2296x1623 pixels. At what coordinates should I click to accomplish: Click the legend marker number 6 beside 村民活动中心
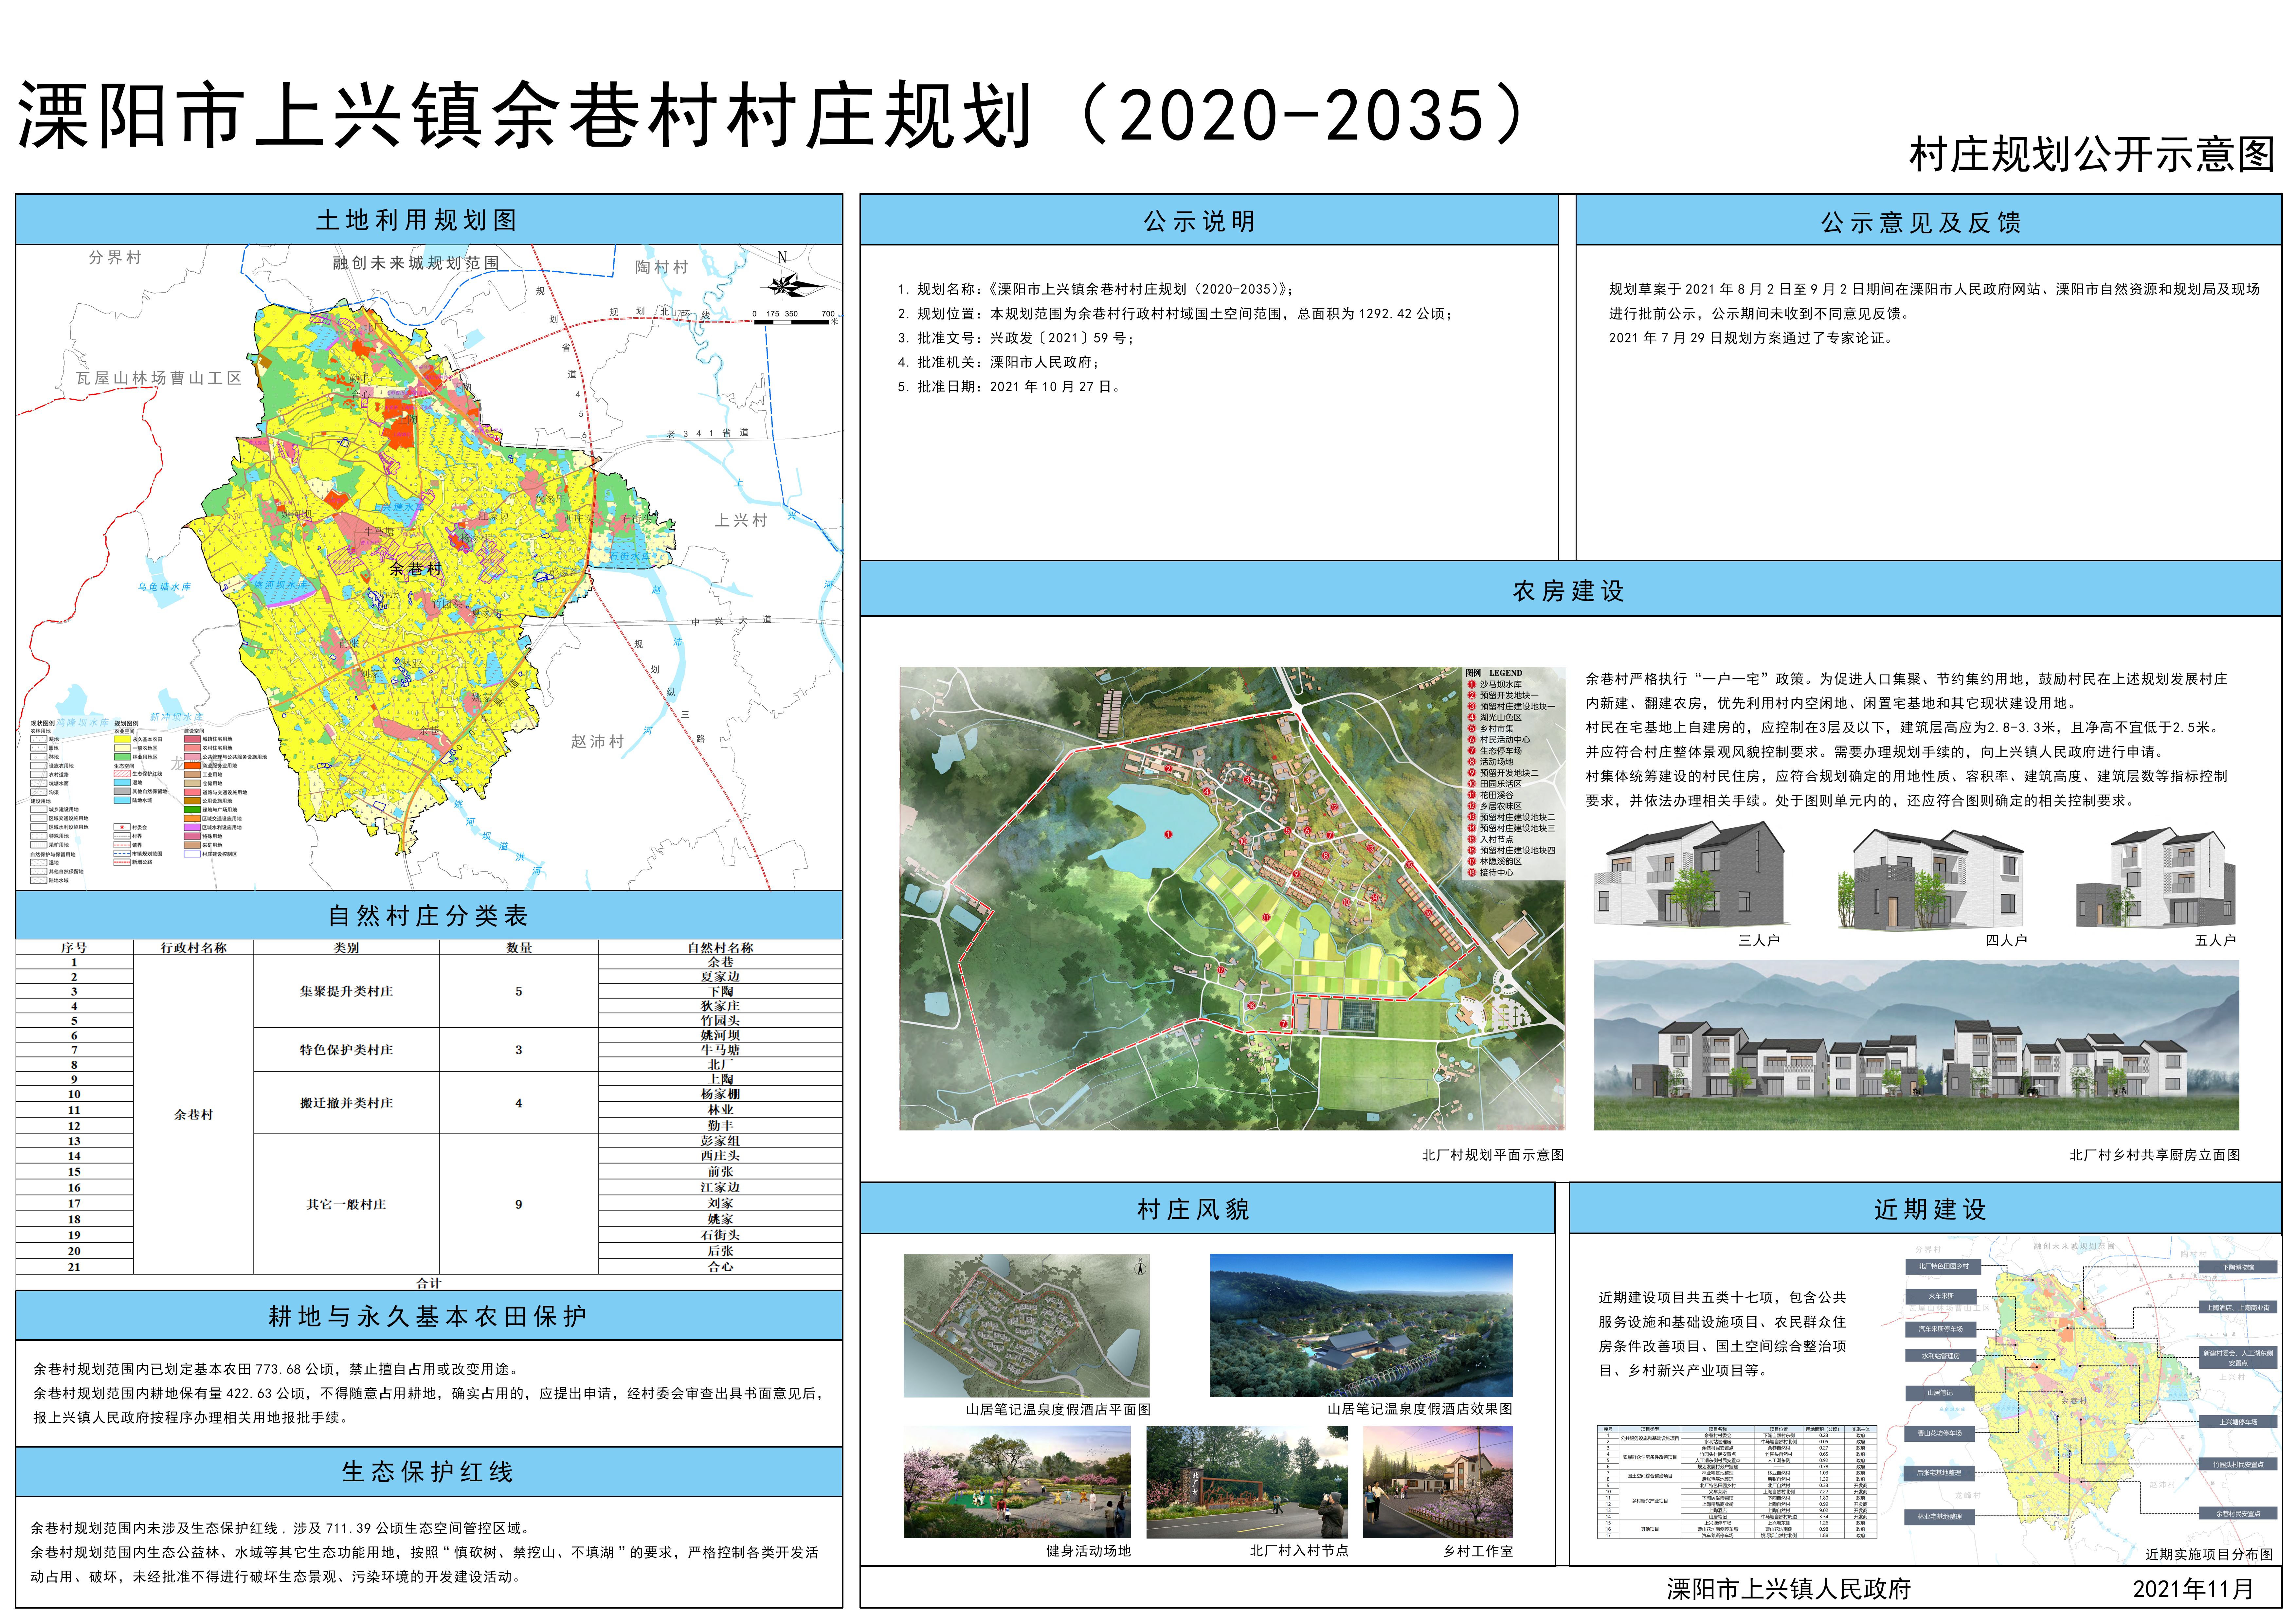(1472, 740)
